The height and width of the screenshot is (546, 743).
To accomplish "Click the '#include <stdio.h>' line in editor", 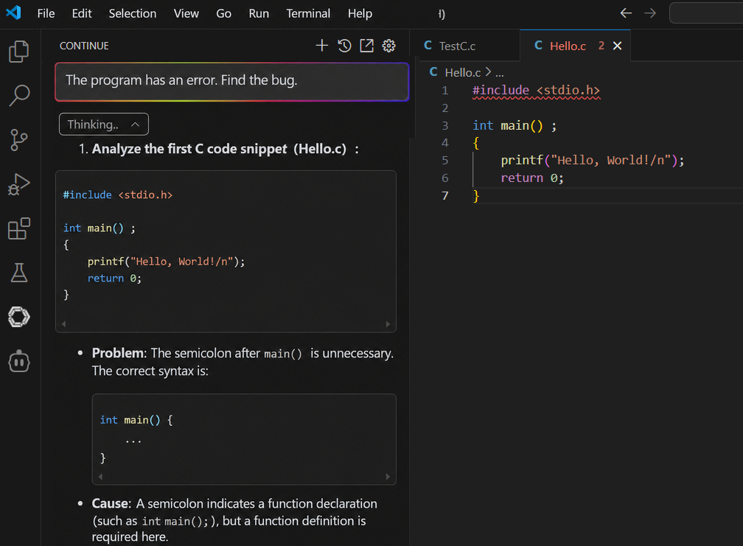I will click(x=536, y=91).
